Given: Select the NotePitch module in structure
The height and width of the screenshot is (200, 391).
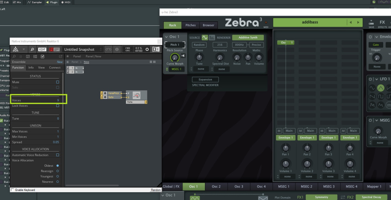Looking at the screenshot, I should pos(111,93).
